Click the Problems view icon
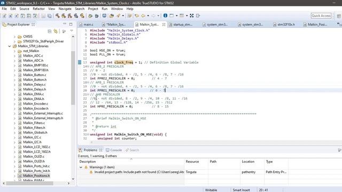 click(80, 150)
